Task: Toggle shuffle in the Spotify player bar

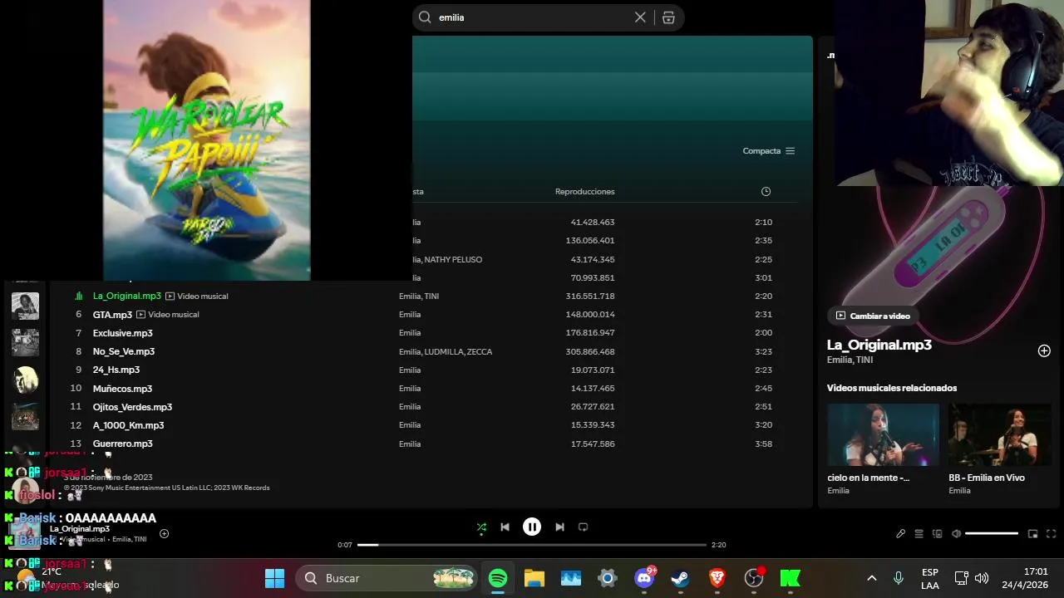Action: pyautogui.click(x=481, y=527)
